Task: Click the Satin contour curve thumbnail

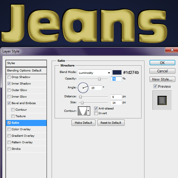Action: pyautogui.click(x=82, y=111)
